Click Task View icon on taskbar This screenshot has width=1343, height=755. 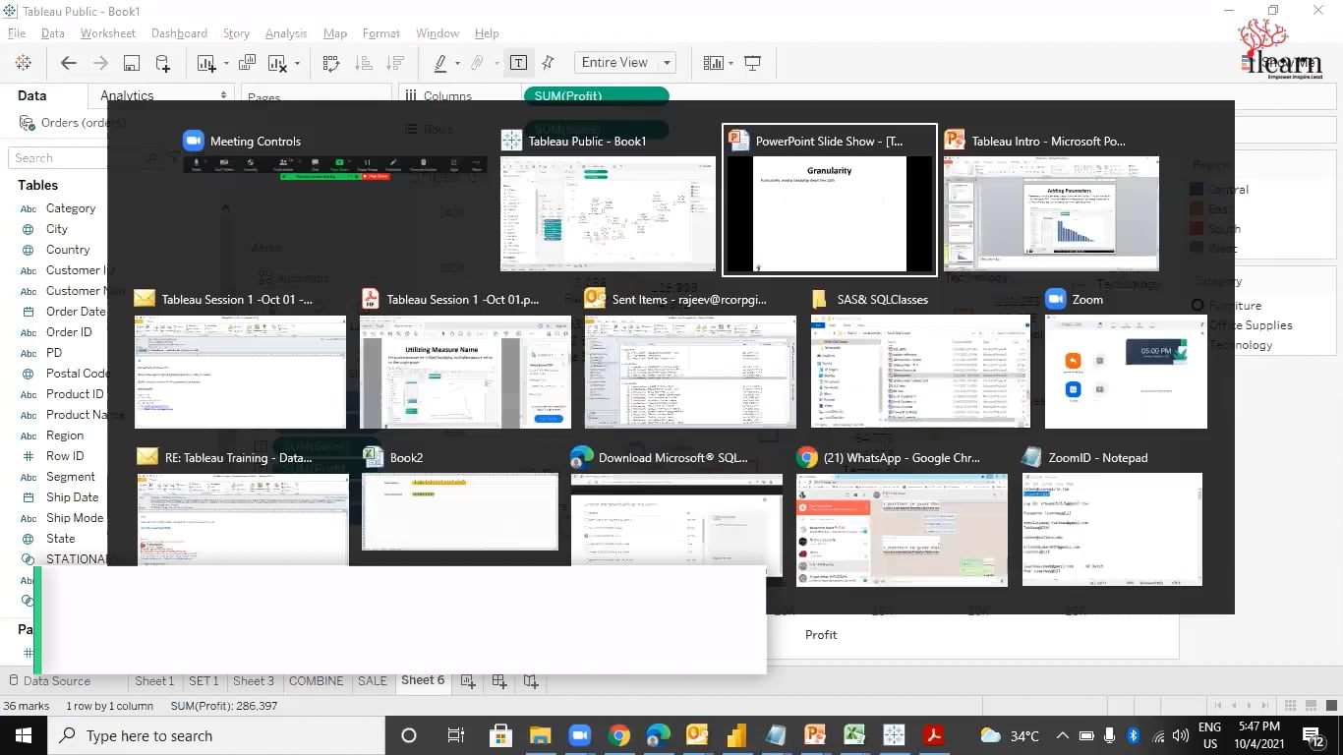pyautogui.click(x=455, y=735)
